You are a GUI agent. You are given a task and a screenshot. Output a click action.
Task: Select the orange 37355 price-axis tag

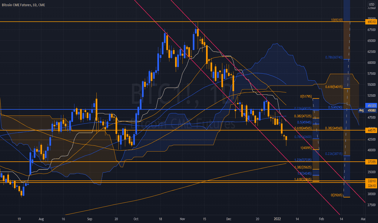371,162
